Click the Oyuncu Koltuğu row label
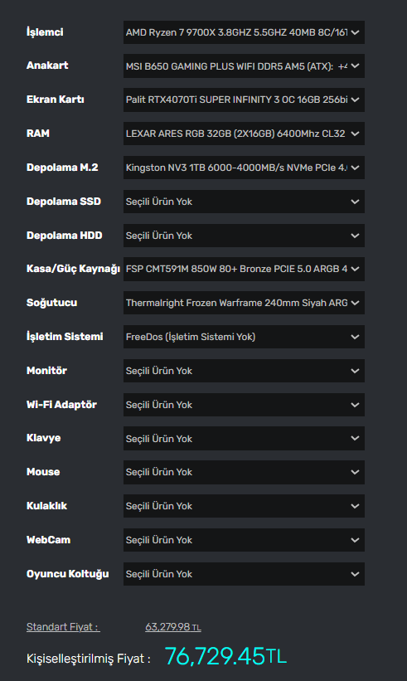The width and height of the screenshot is (407, 681). tap(68, 574)
